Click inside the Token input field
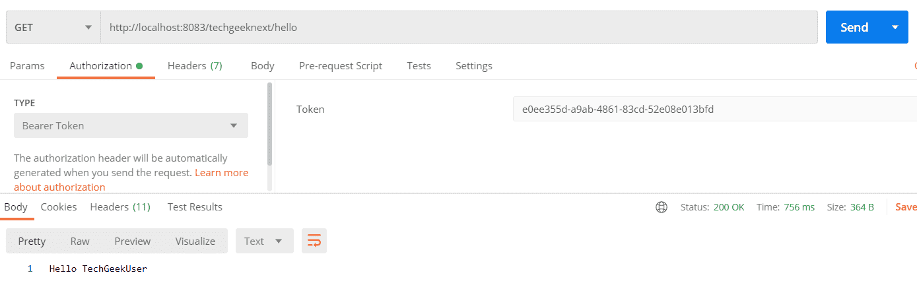The width and height of the screenshot is (917, 287). coord(715,110)
